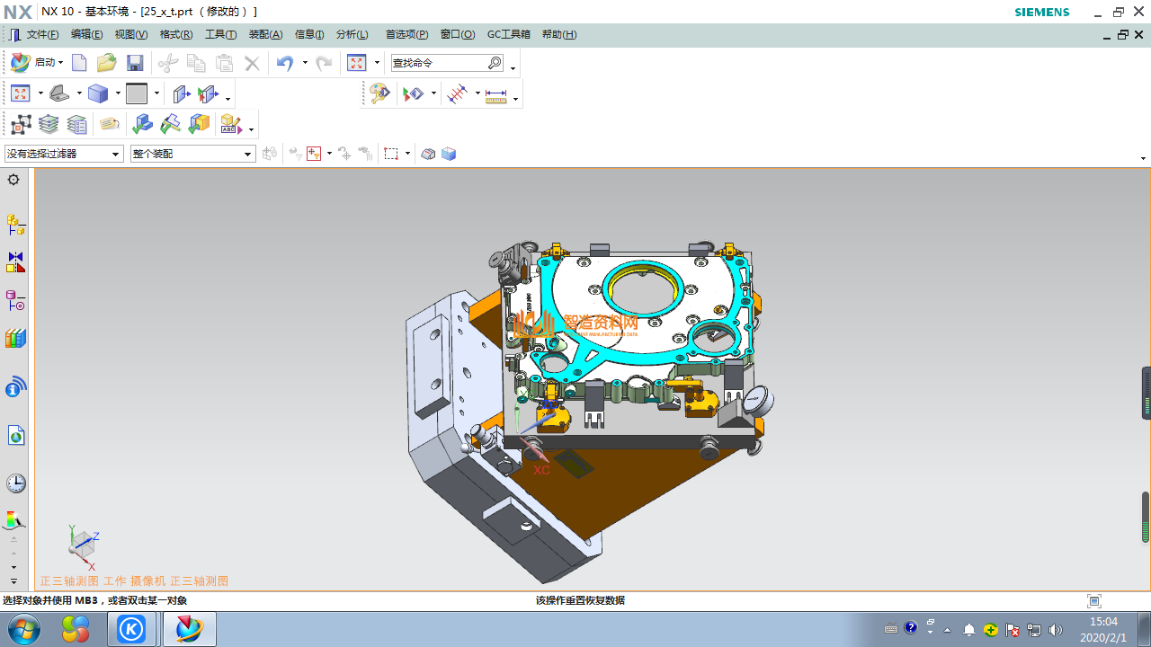The width and height of the screenshot is (1151, 647).
Task: Click the Windows Start button
Action: pos(23,629)
